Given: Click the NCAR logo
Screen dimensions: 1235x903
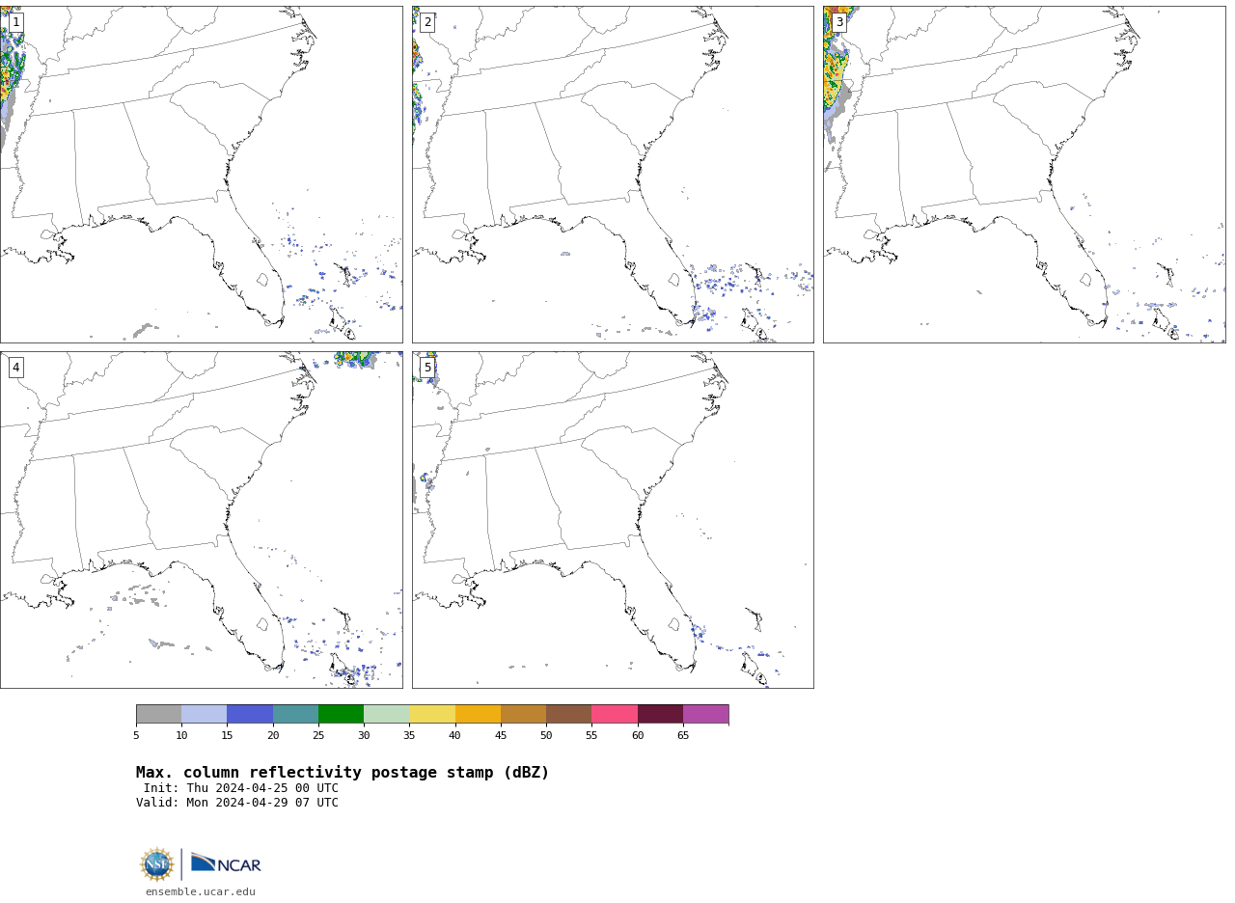Looking at the screenshot, I should 226,862.
